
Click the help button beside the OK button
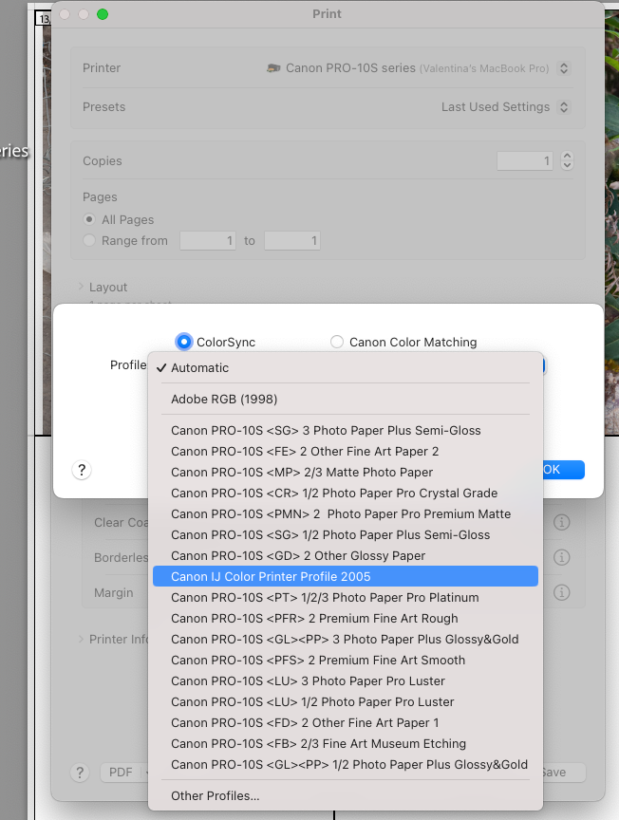pos(82,470)
